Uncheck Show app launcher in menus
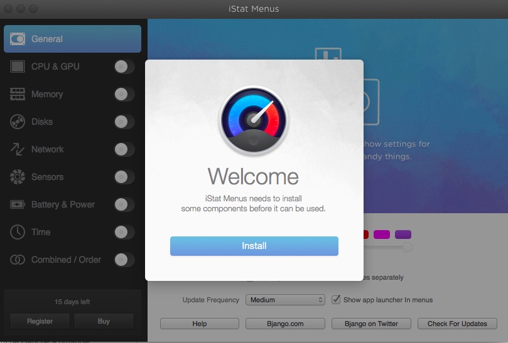 point(336,300)
